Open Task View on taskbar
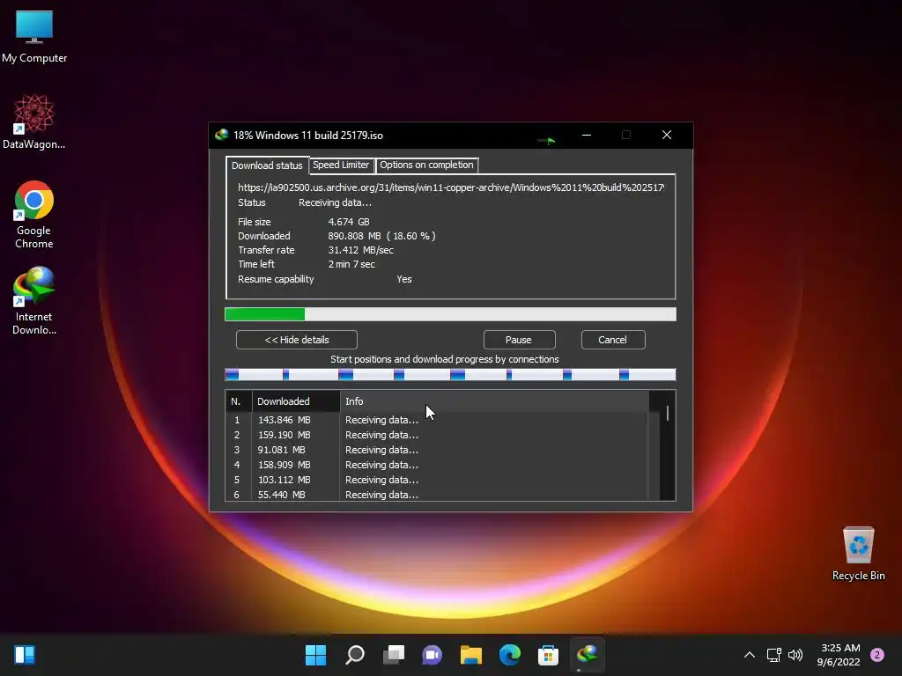The image size is (902, 676). point(394,655)
